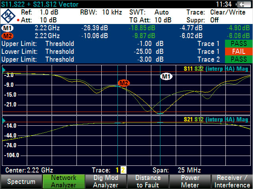253x189 pixels.
Task: Click the M1 value -4.77 dB
Action: (191, 28)
